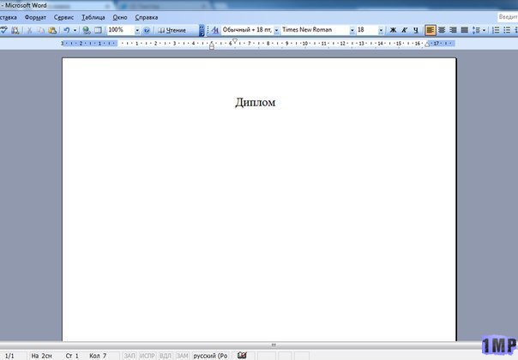The image size is (518, 360).
Task: Open the Таблица menu
Action: click(93, 17)
